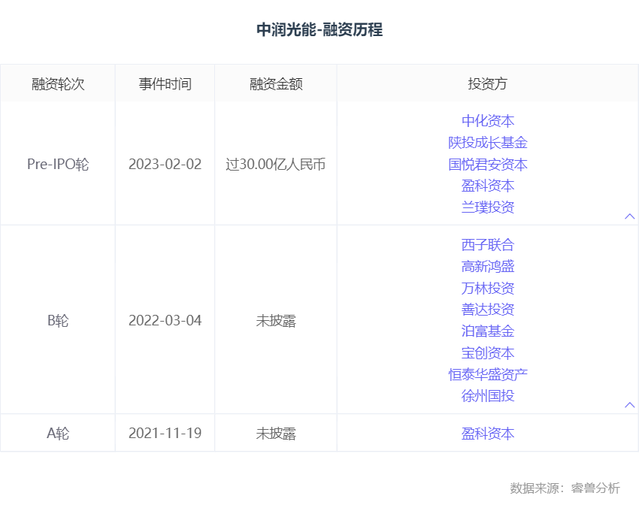Click the 融资金额 column header
Image resolution: width=639 pixels, height=520 pixels.
pos(276,84)
